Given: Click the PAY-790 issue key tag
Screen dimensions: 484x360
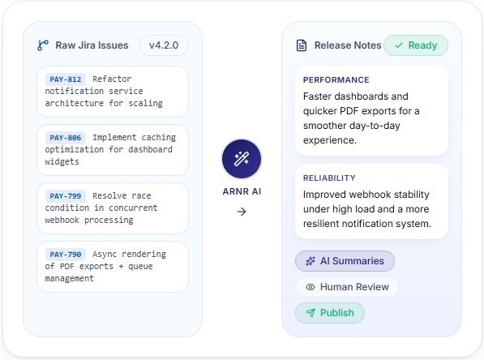Looking at the screenshot, I should (66, 255).
